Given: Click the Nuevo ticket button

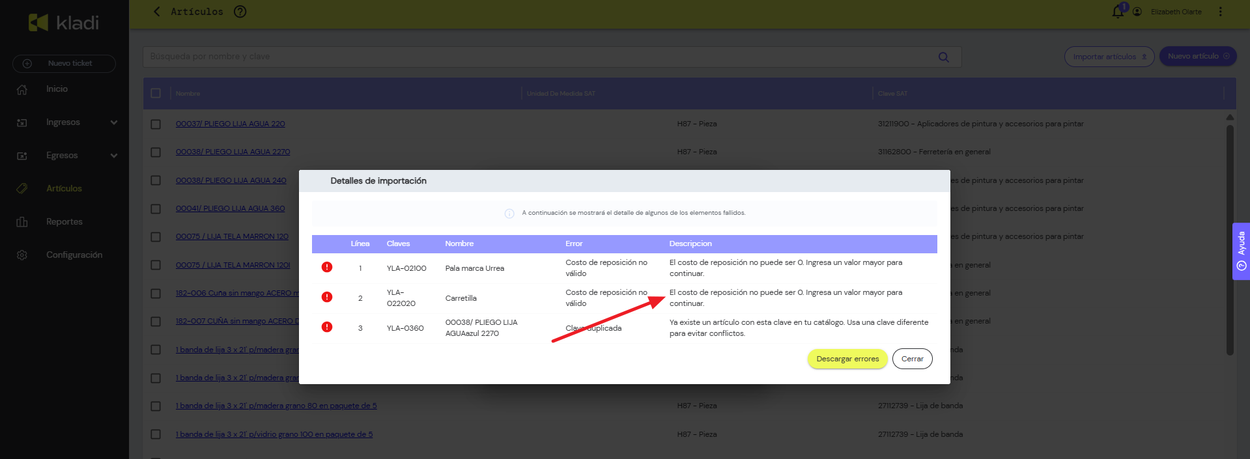Looking at the screenshot, I should click(x=64, y=64).
